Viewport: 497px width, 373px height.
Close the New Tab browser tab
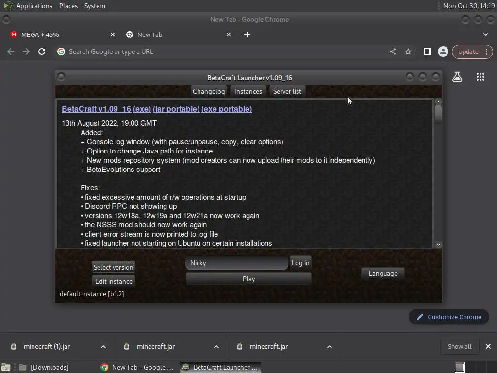[x=229, y=34]
